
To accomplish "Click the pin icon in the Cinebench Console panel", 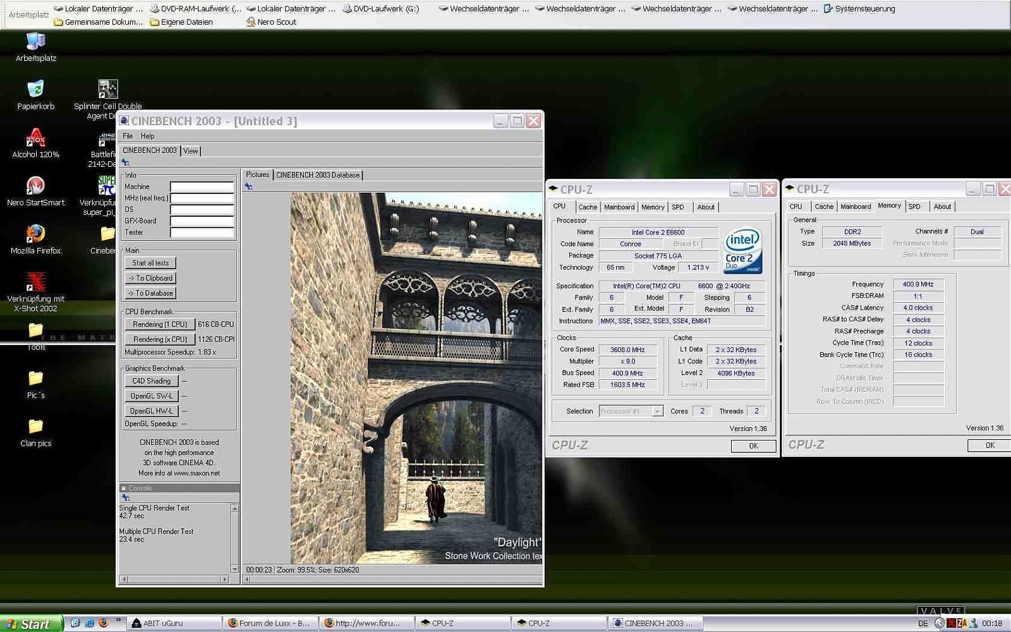I will (x=125, y=498).
